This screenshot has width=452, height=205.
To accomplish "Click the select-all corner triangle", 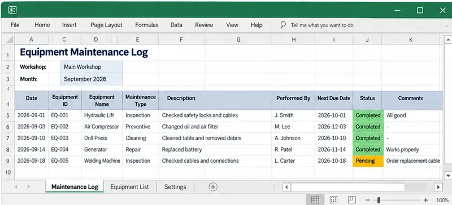I will [10, 39].
